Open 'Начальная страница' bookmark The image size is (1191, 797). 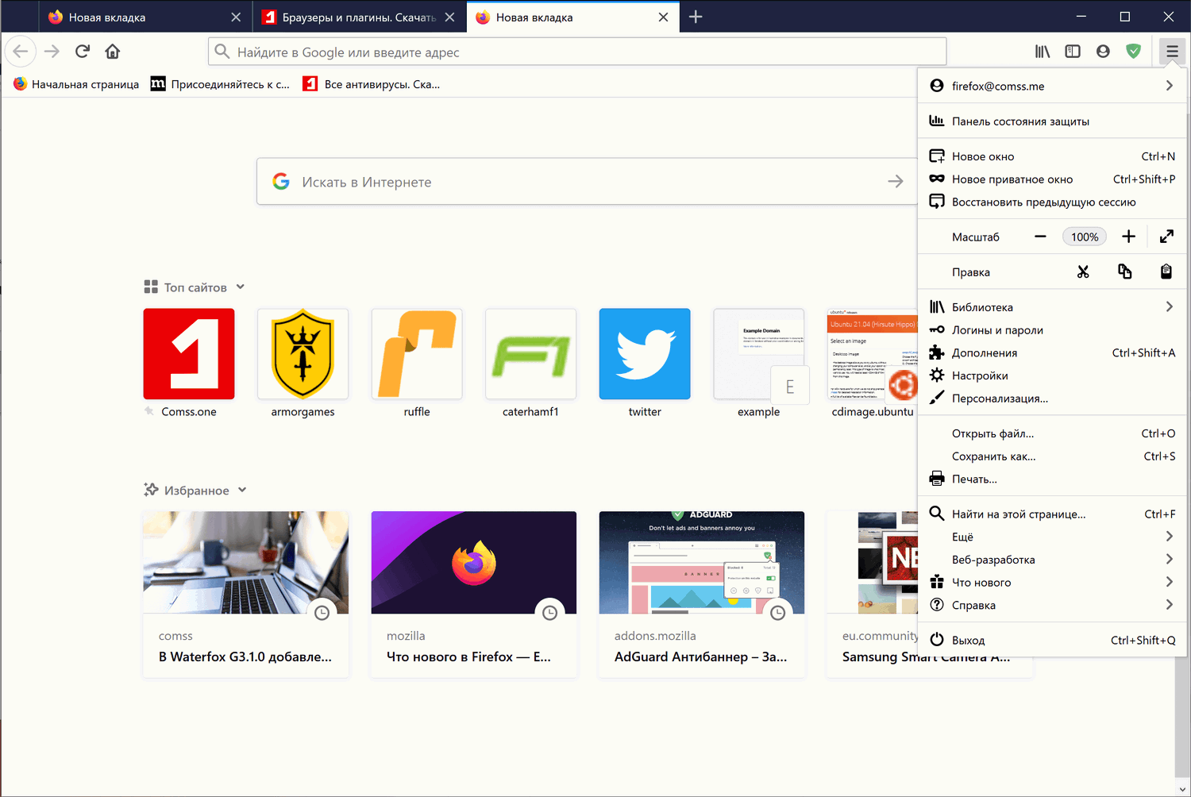pos(76,84)
